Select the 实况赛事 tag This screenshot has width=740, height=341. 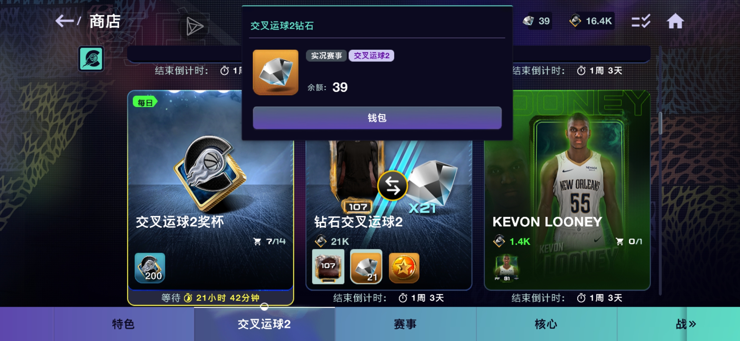pyautogui.click(x=326, y=56)
